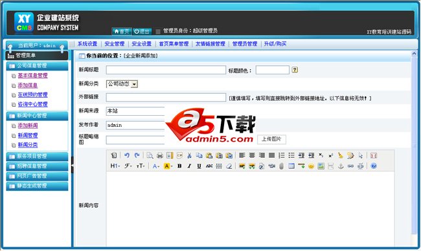
Task: Expand the 新闻中心管理 sidebar section
Action: point(37,116)
